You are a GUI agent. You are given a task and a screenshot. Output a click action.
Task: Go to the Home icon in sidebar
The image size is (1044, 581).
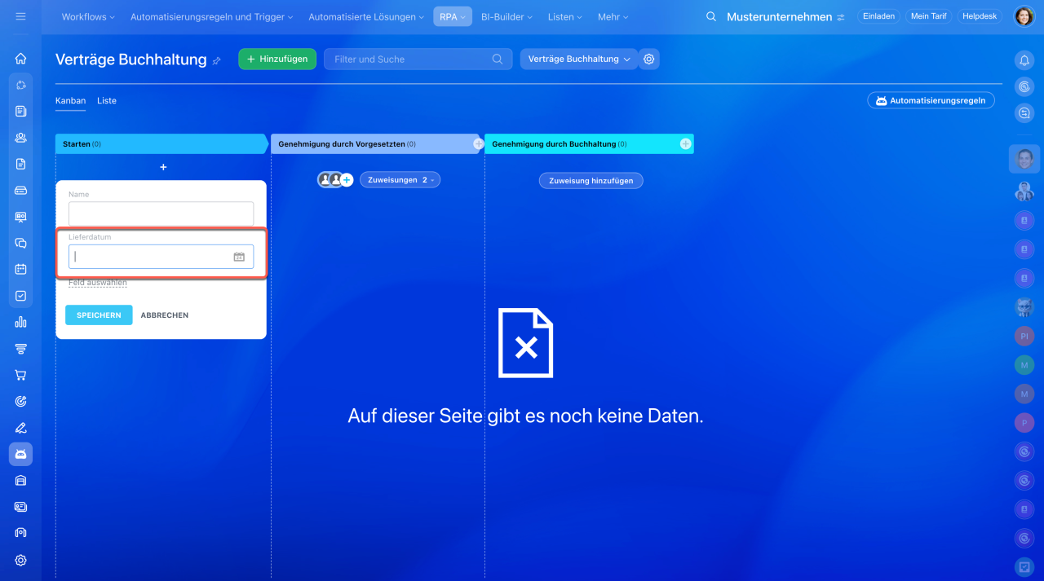click(x=20, y=59)
